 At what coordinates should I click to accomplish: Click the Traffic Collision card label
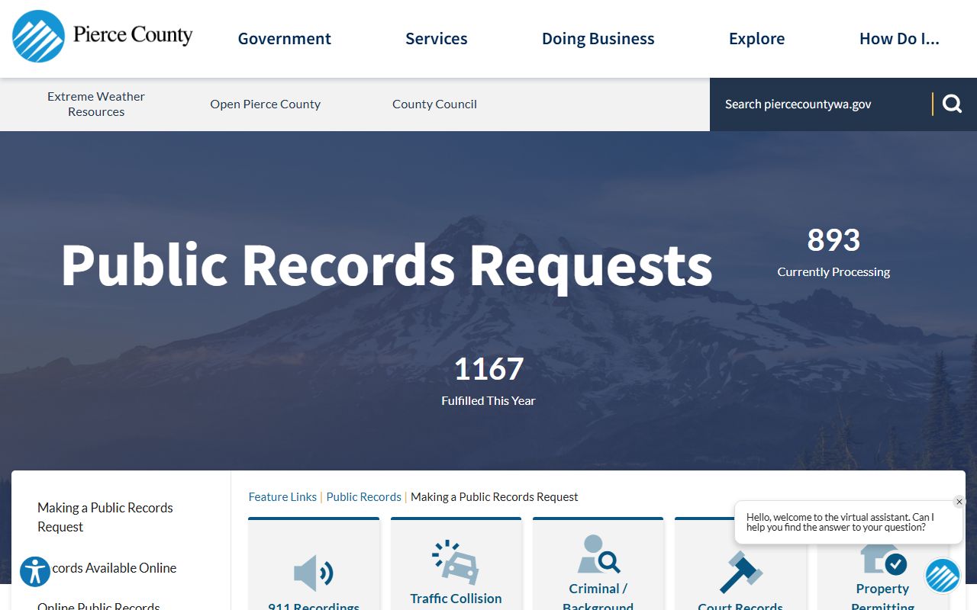click(456, 599)
